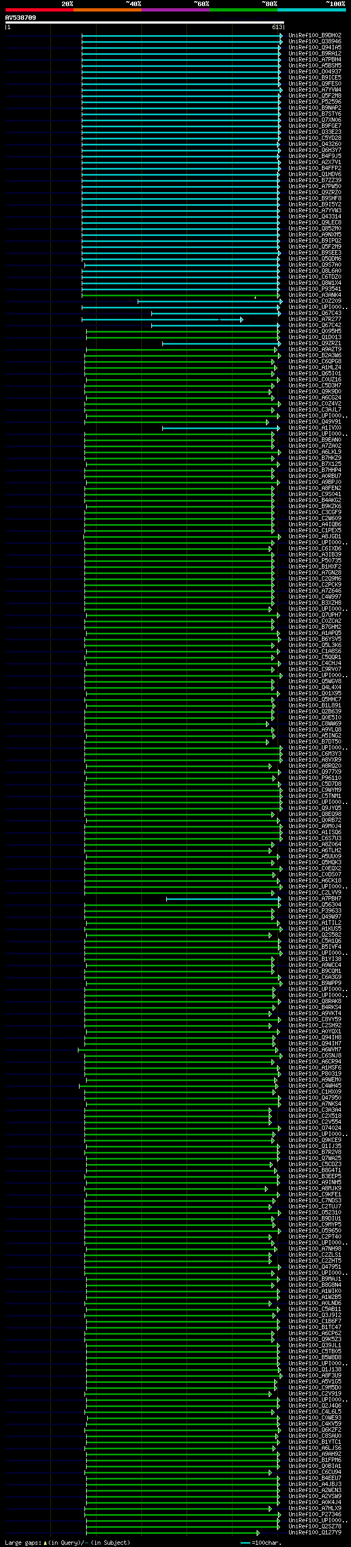Viewport: 351px width, 1547px height.
Task: Open the hit UniRef100_Q38946
Action: pos(315,42)
